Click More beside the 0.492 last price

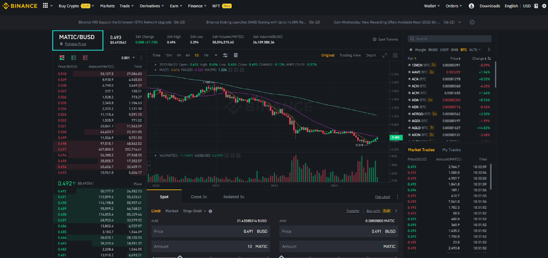pyautogui.click(x=137, y=184)
